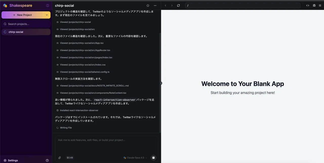Open the bug debug console icon
Viewport: 324px width, 163px height.
(x=314, y=6)
